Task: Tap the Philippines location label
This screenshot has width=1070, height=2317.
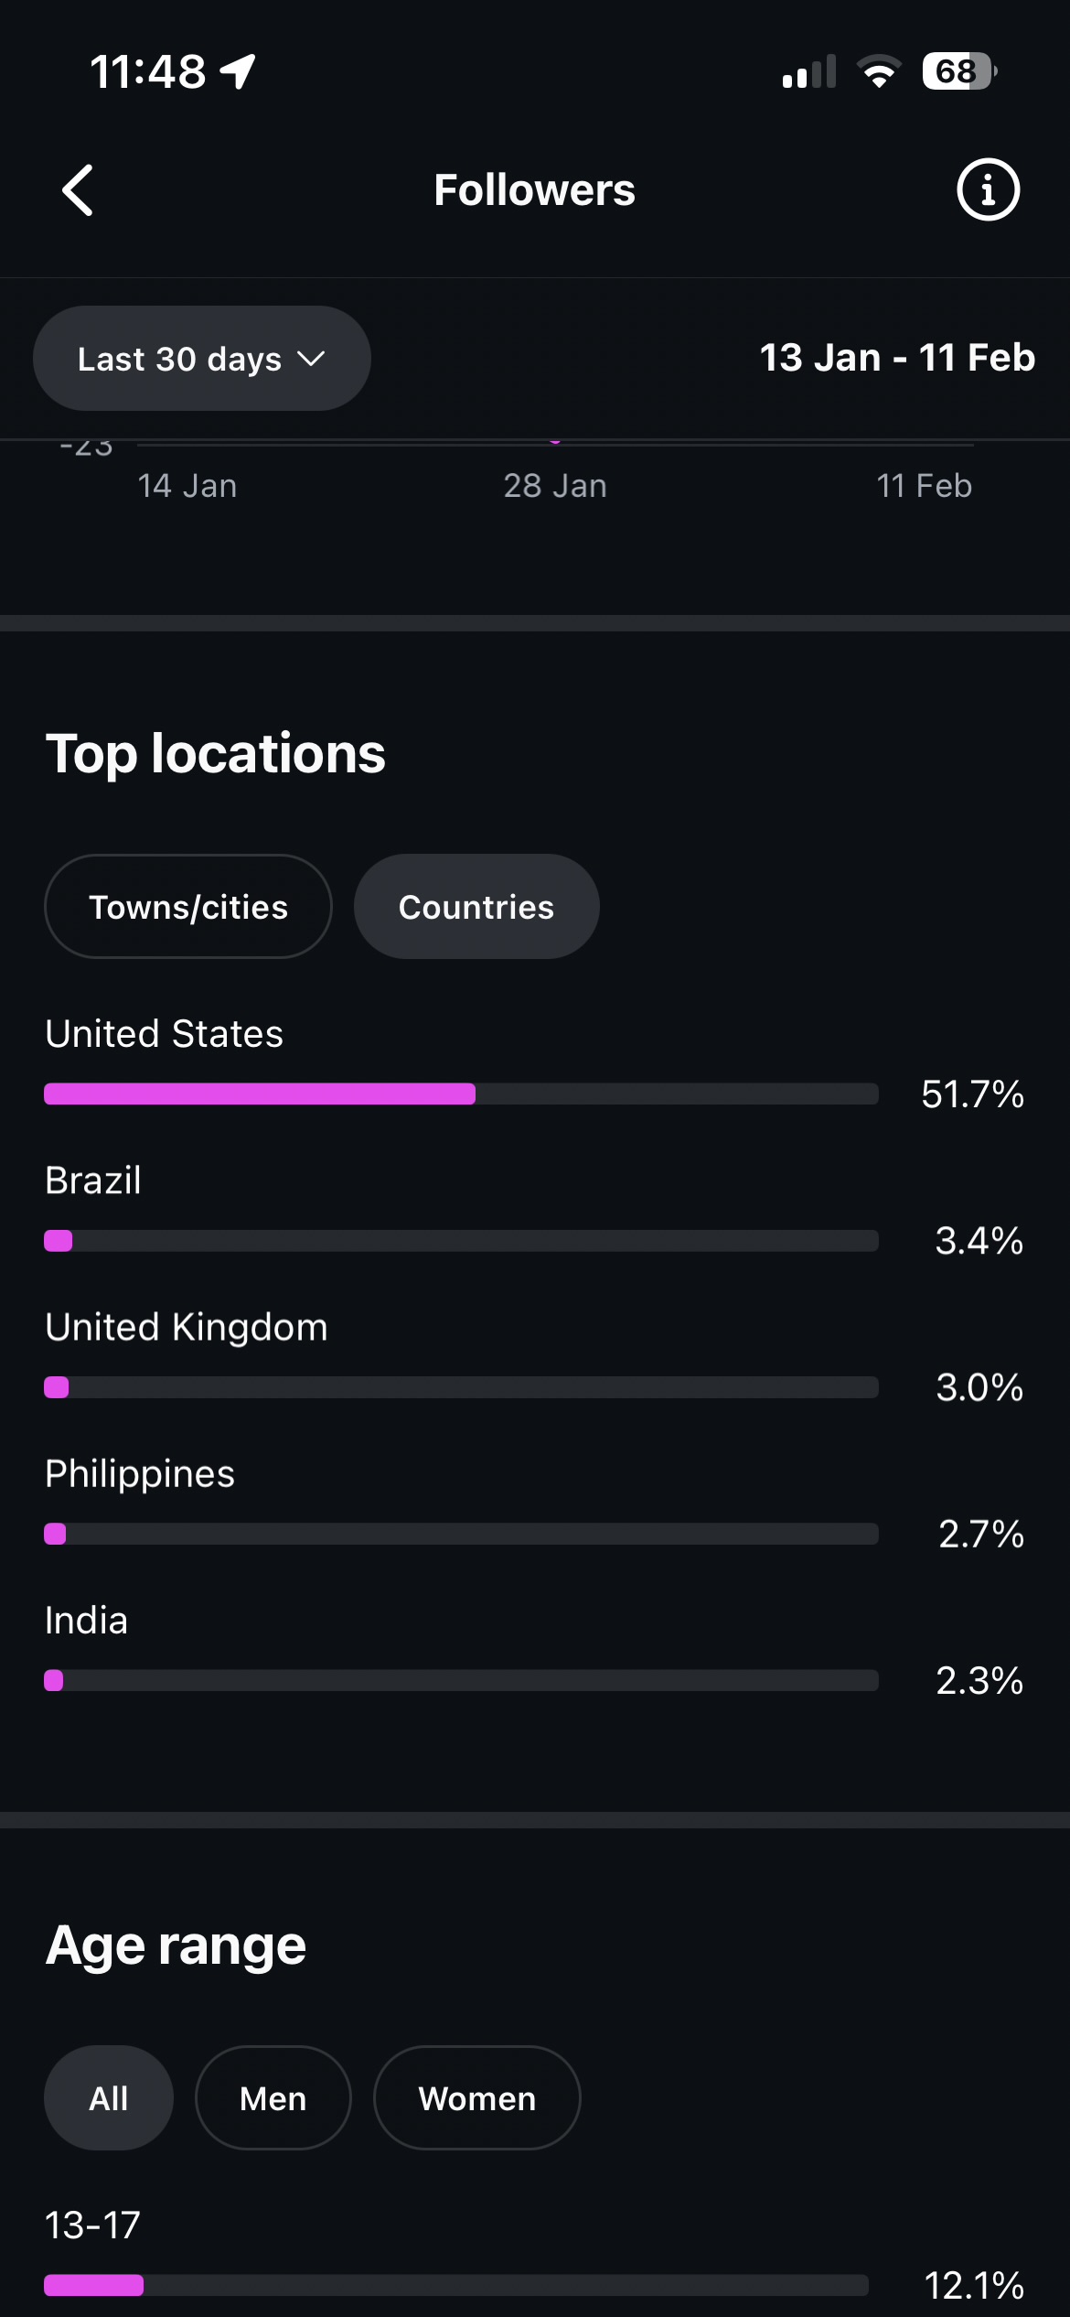Action: 140,1473
